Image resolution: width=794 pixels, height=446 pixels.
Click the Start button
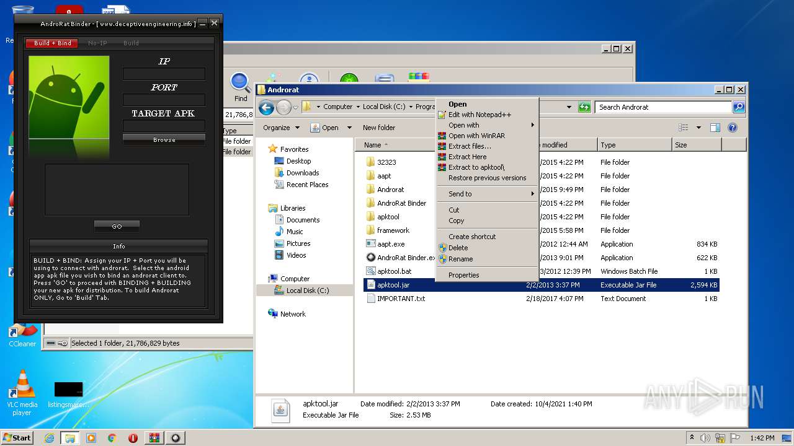tap(17, 438)
